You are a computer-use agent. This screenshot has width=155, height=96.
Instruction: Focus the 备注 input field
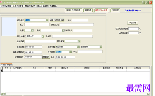[x=90, y=52]
